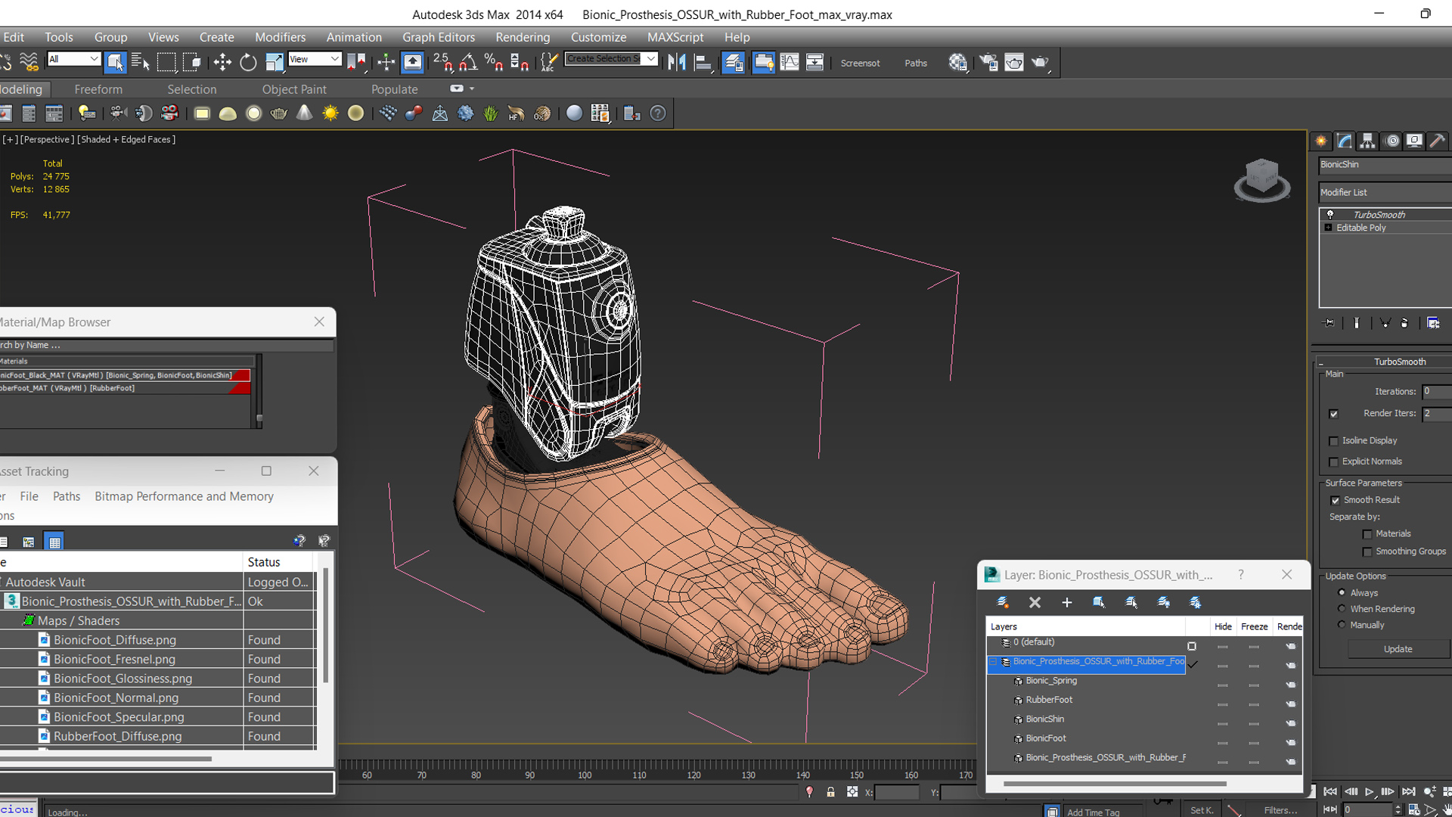This screenshot has width=1452, height=817.
Task: Open the Mirror tool
Action: click(677, 63)
